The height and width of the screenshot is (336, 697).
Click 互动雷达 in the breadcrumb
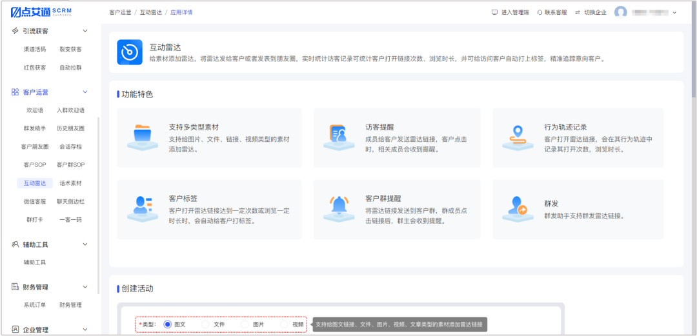pyautogui.click(x=150, y=12)
